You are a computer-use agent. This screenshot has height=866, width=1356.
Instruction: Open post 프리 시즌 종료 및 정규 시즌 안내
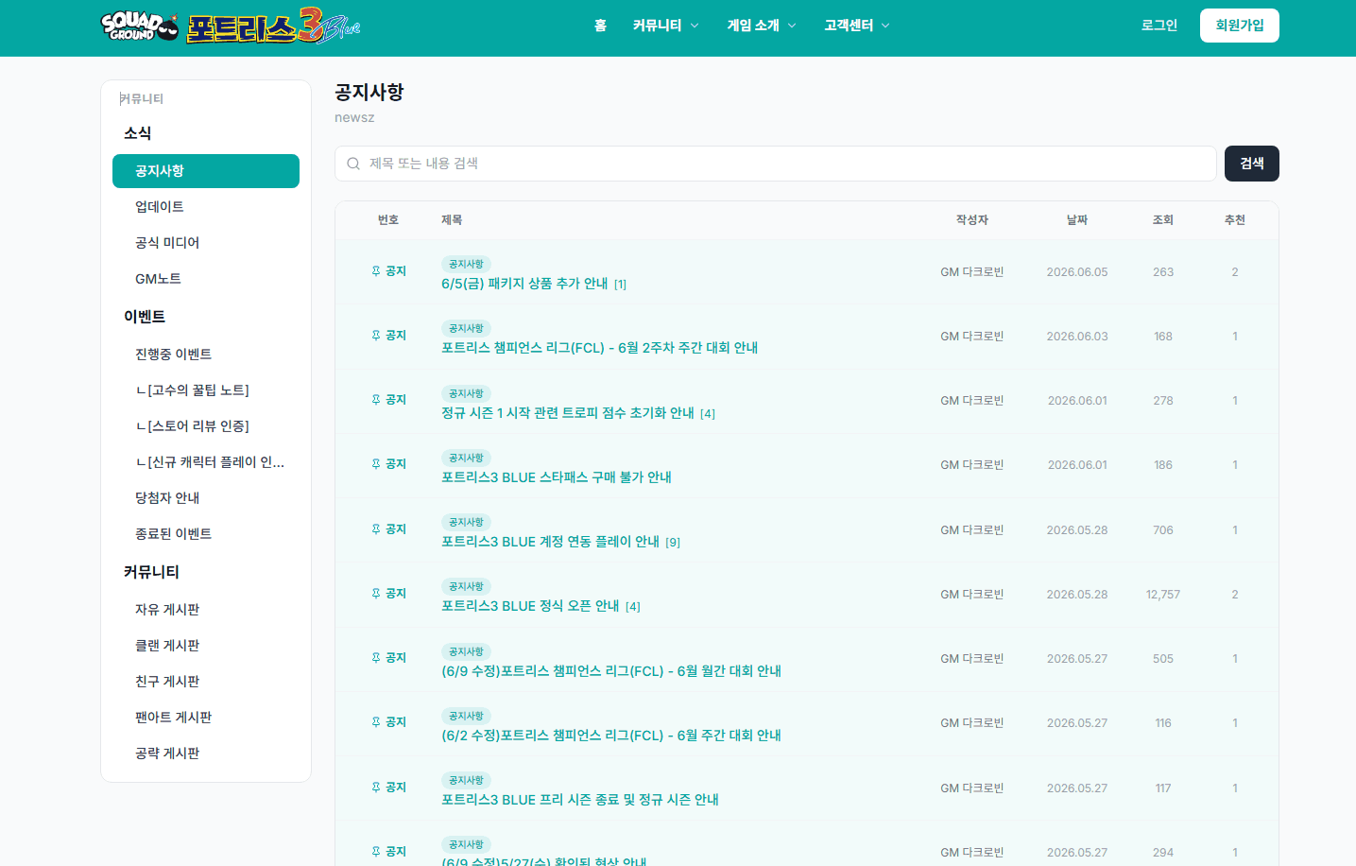(x=580, y=800)
